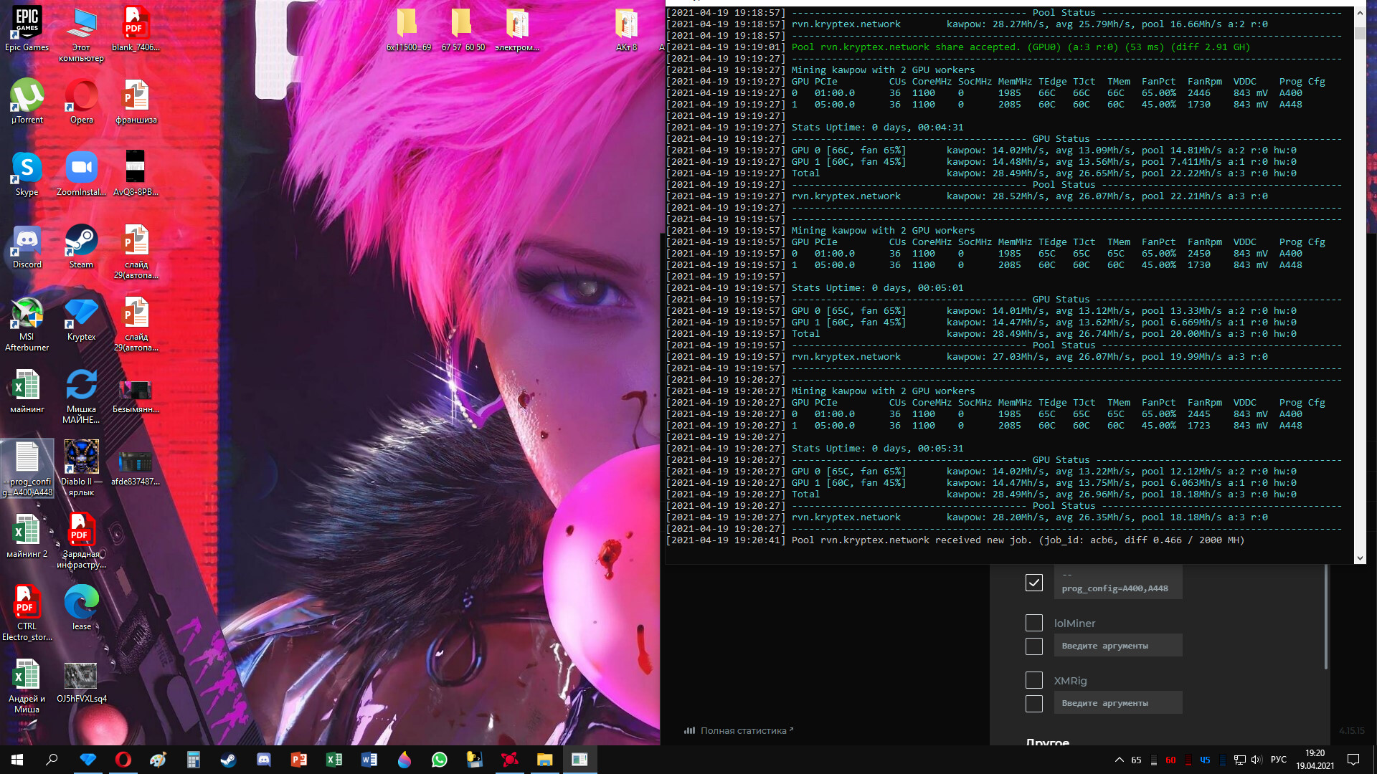This screenshot has width=1377, height=774.
Task: Open WhatsApp from the taskbar
Action: (x=439, y=760)
